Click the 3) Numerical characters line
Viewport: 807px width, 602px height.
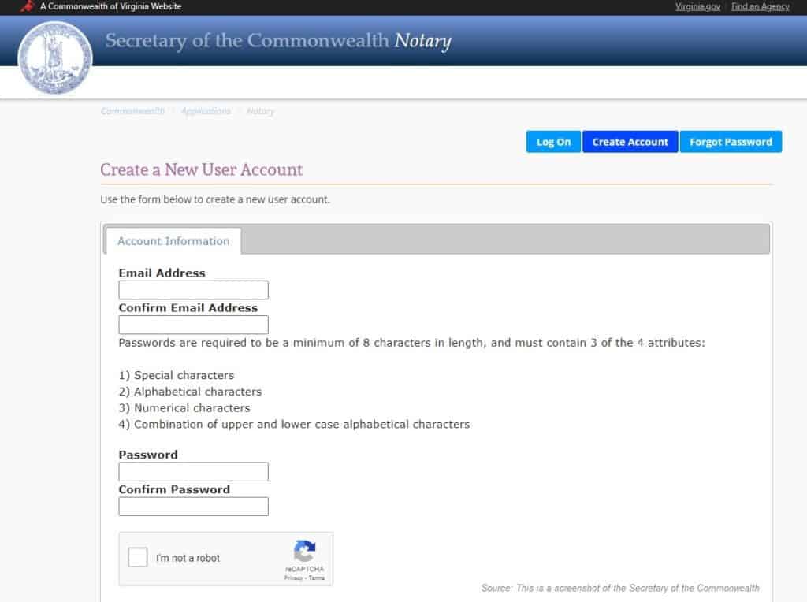184,408
